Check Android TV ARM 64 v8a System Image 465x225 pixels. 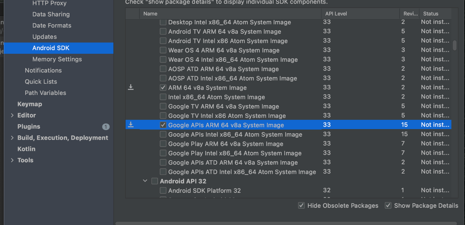pos(163,32)
